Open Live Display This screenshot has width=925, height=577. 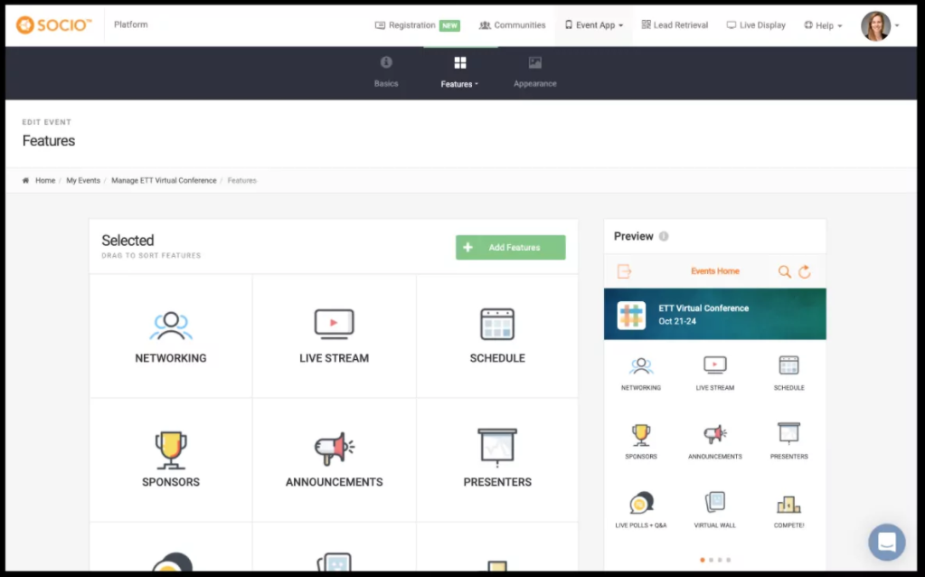[x=756, y=25]
